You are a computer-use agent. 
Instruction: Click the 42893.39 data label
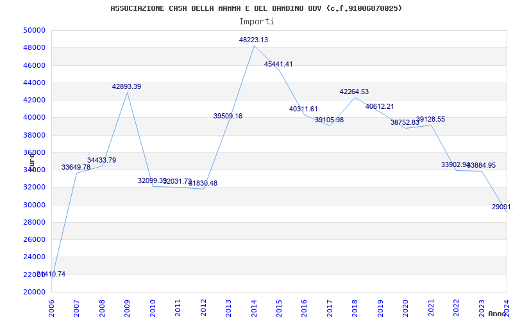(126, 86)
